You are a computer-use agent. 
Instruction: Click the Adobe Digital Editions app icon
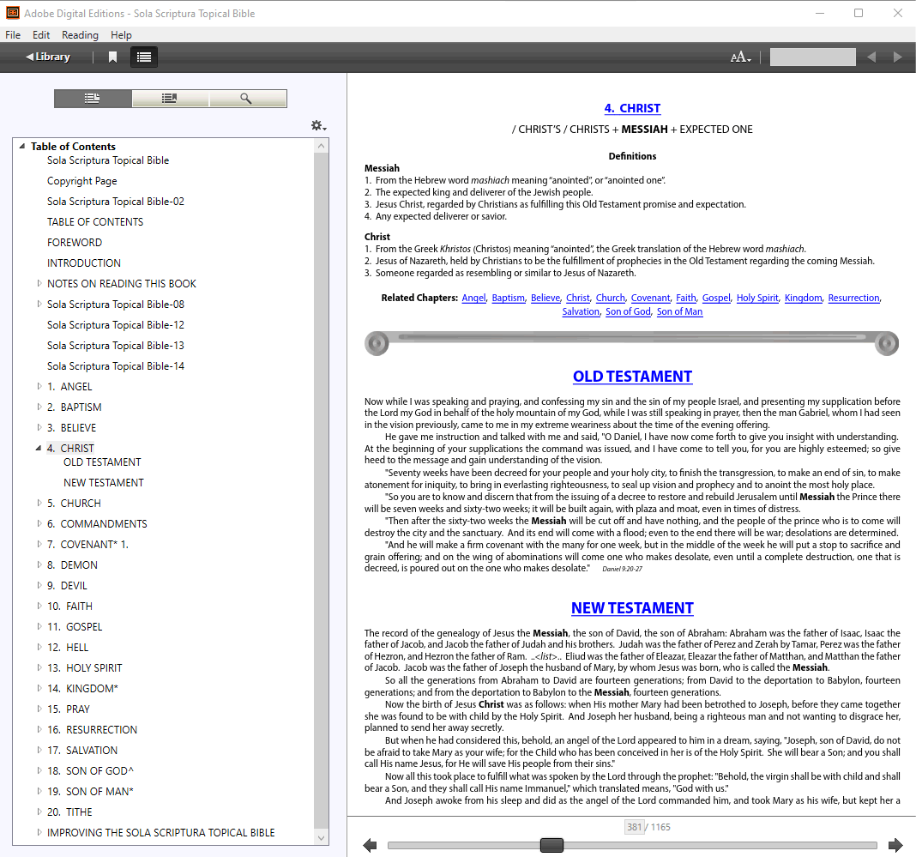tap(12, 13)
